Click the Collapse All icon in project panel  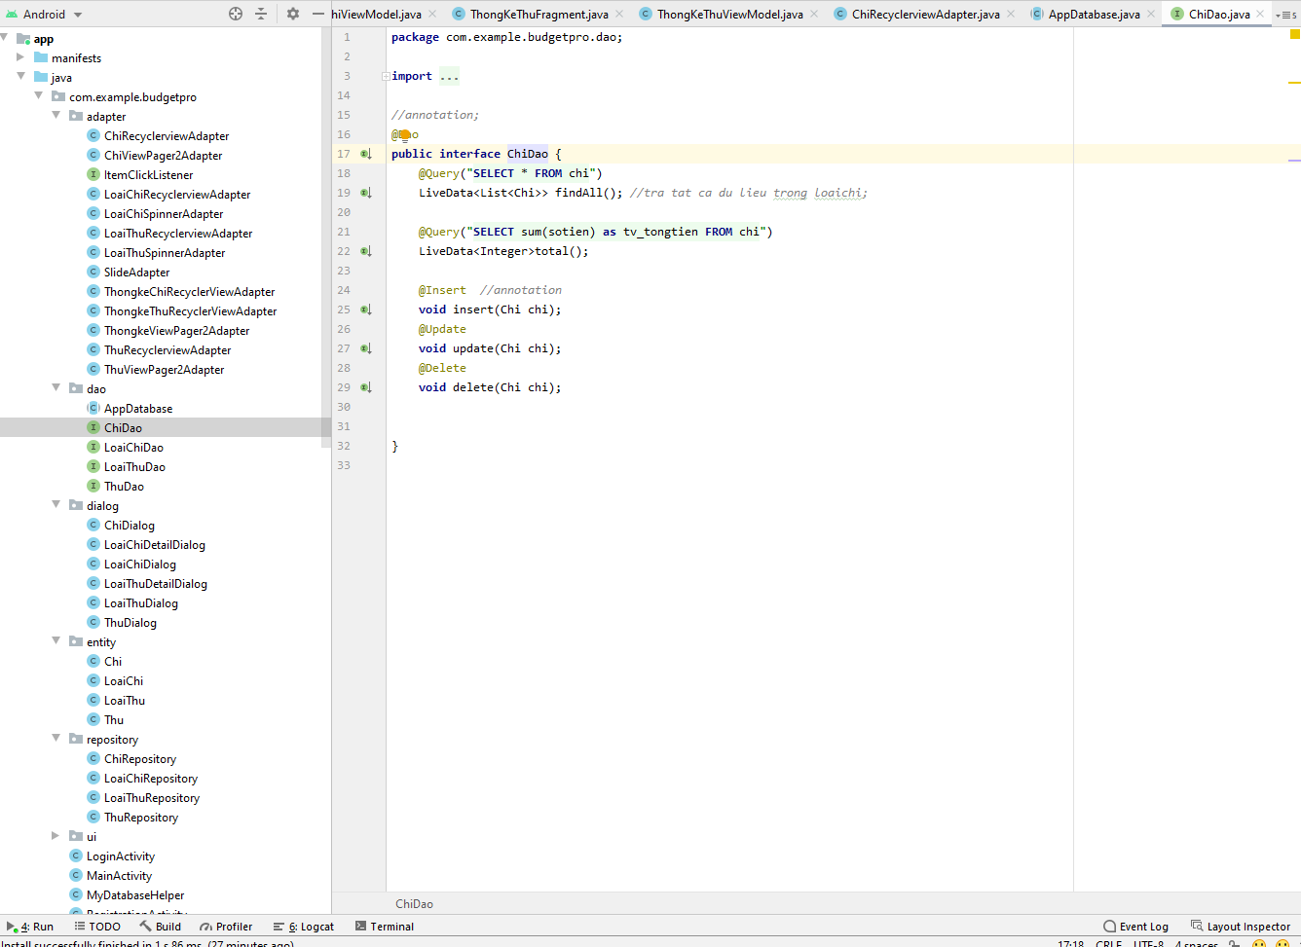pos(261,14)
